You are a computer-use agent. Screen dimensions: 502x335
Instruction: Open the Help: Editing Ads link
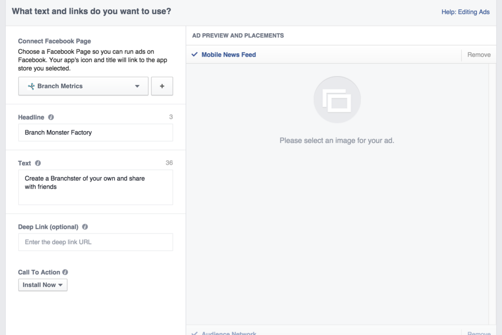click(465, 12)
